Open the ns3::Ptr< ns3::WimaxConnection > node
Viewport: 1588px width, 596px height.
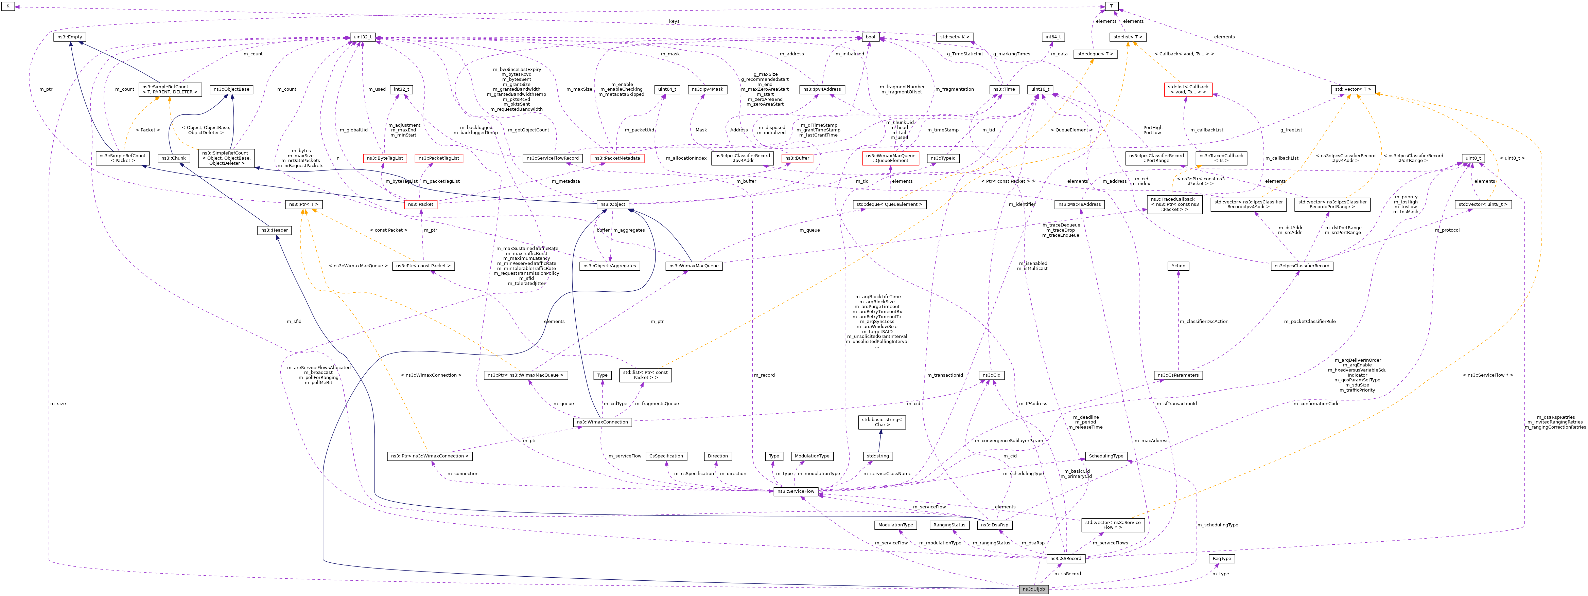click(x=430, y=456)
